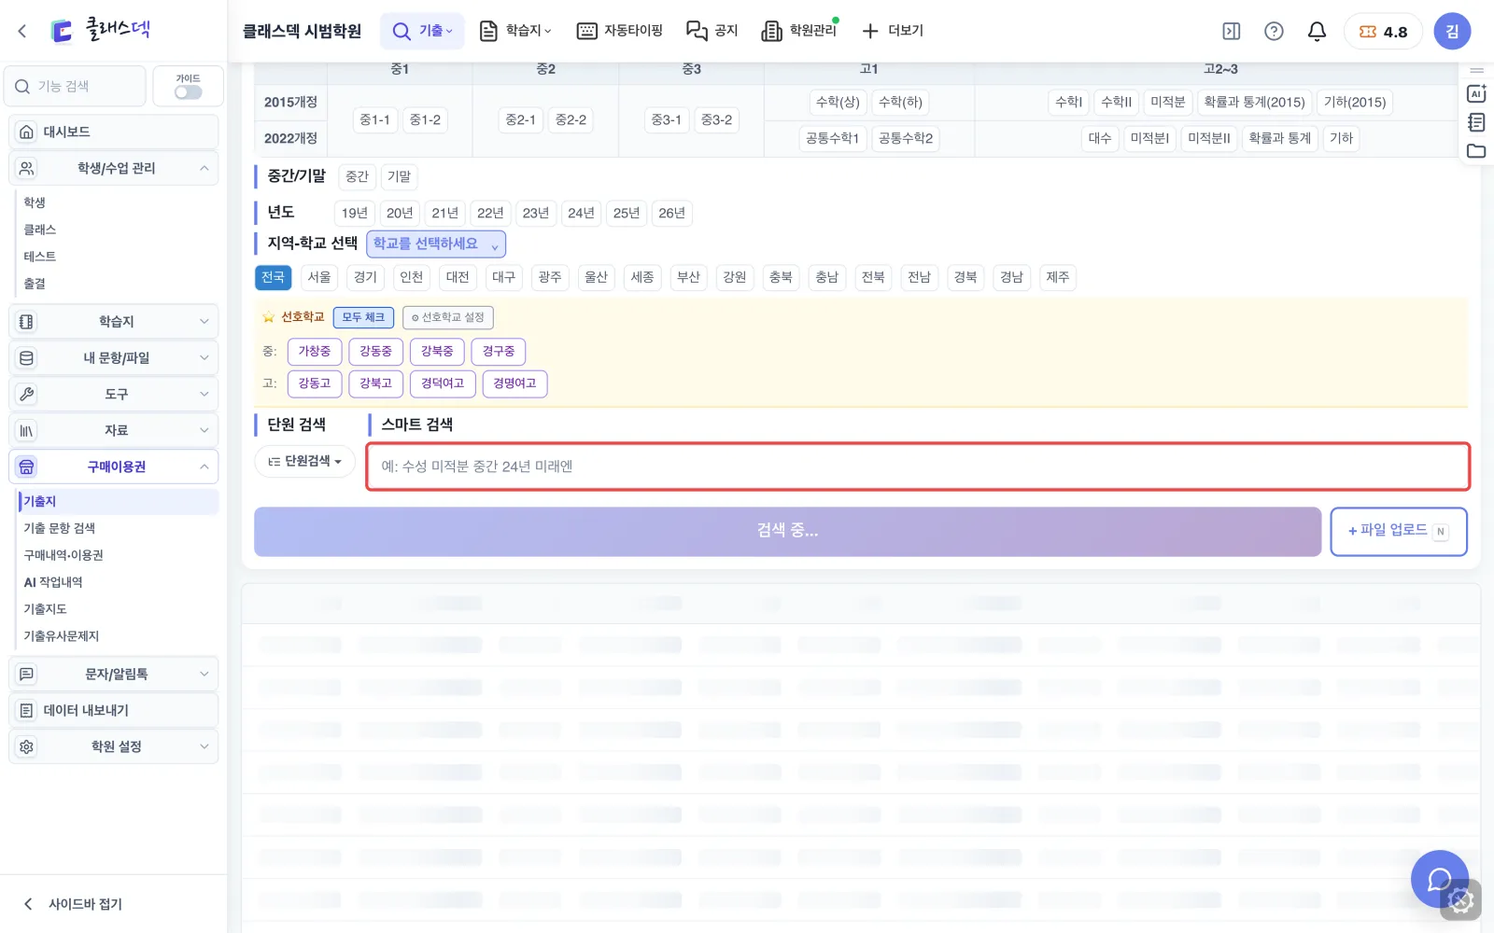This screenshot has height=933, width=1494.
Task: Toggle the 가이드 switch
Action: [x=188, y=92]
